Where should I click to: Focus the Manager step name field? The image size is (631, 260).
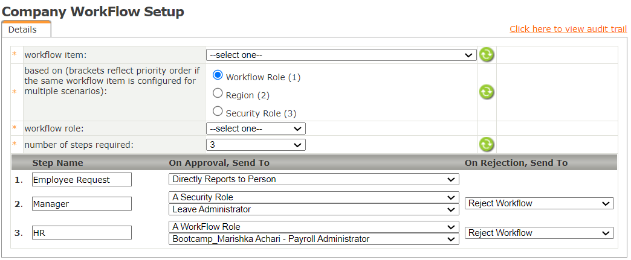click(x=82, y=204)
